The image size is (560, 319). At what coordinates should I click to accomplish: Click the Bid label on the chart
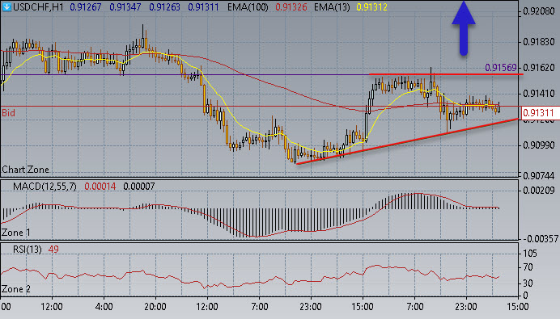tap(9, 113)
